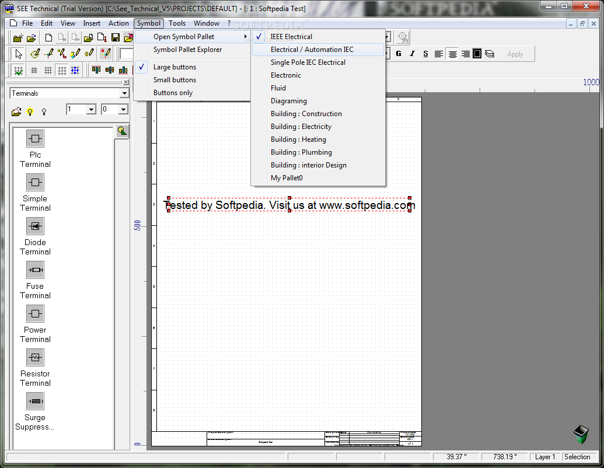This screenshot has width=604, height=468.
Task: Select the small grid spacing icon
Action: click(34, 71)
